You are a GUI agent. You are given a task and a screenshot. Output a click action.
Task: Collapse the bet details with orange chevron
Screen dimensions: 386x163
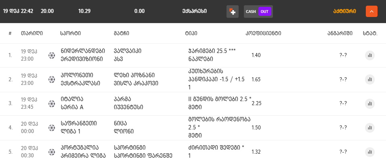point(371,11)
